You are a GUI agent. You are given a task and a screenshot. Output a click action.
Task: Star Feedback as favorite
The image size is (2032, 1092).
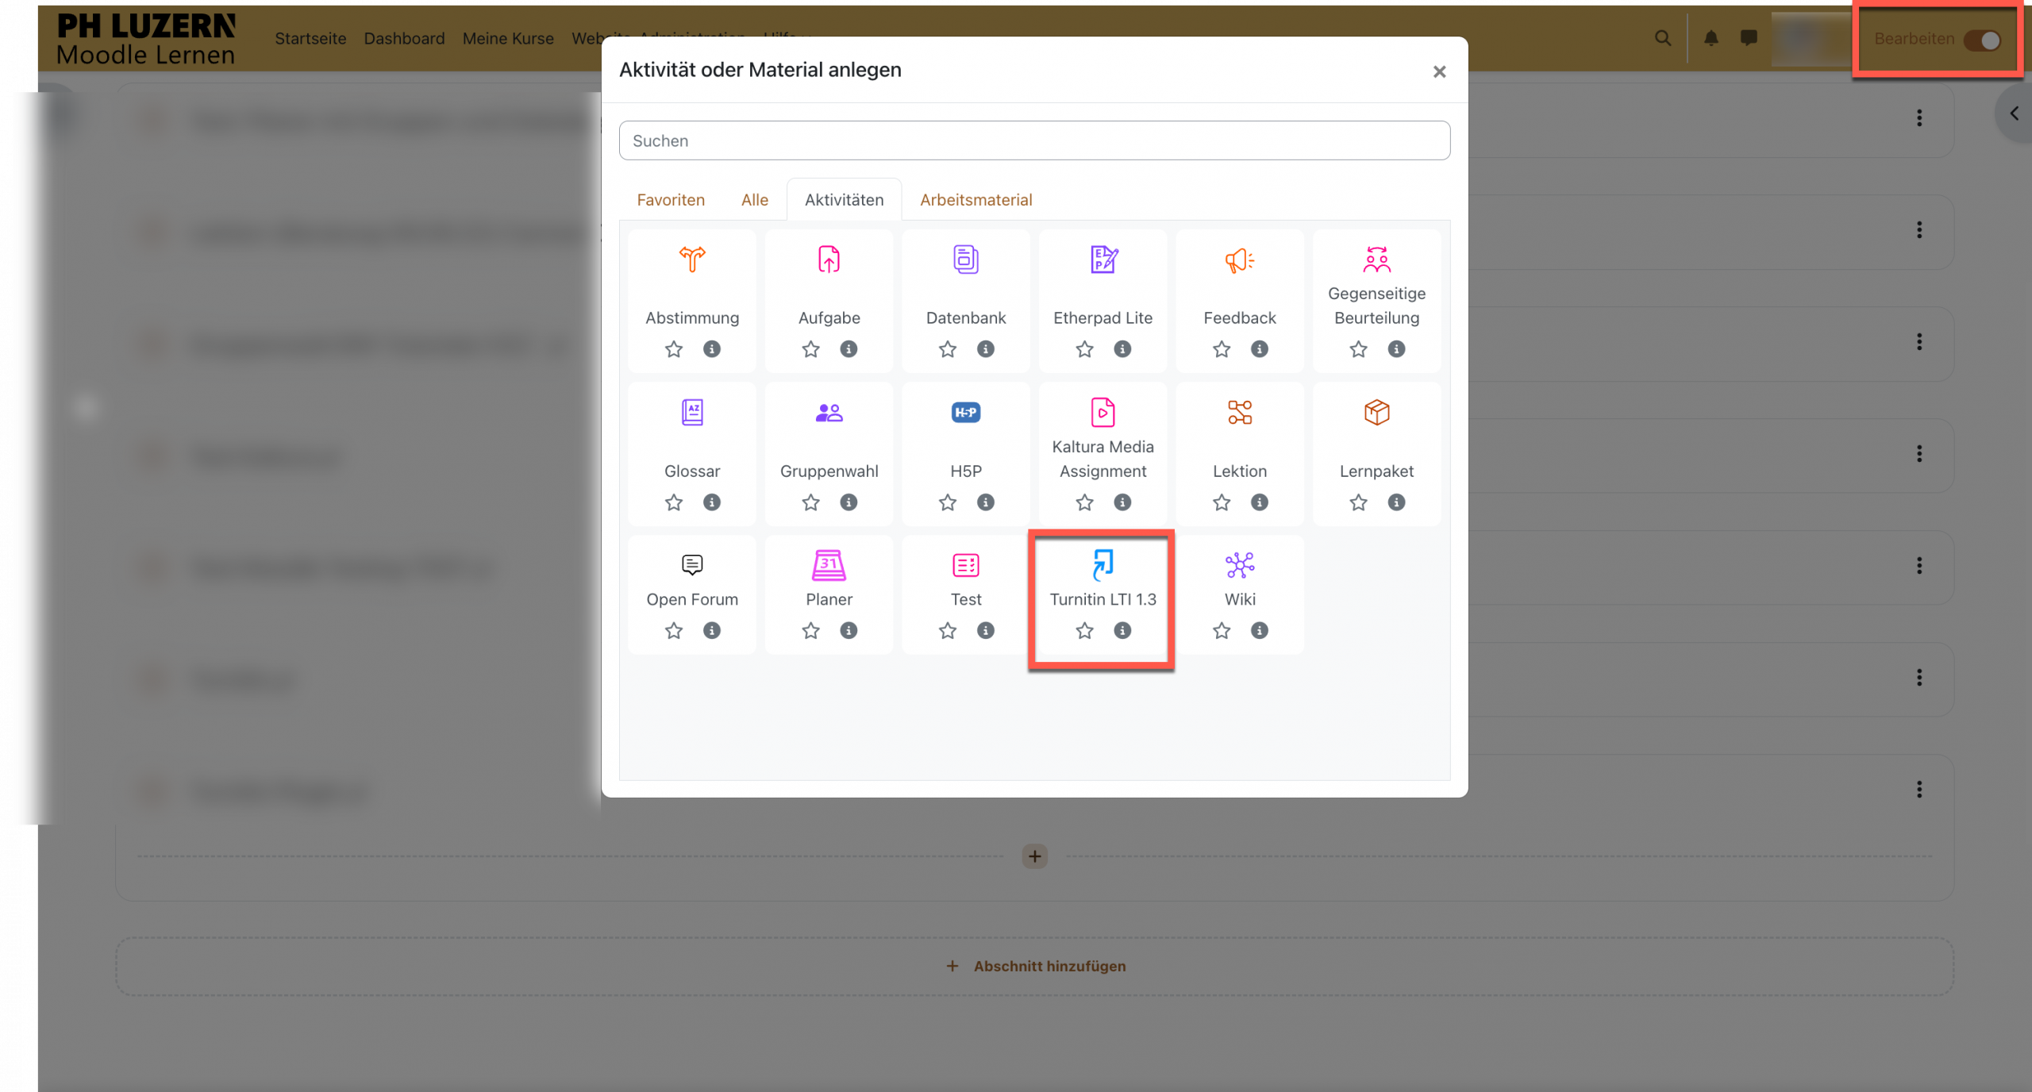tap(1222, 349)
